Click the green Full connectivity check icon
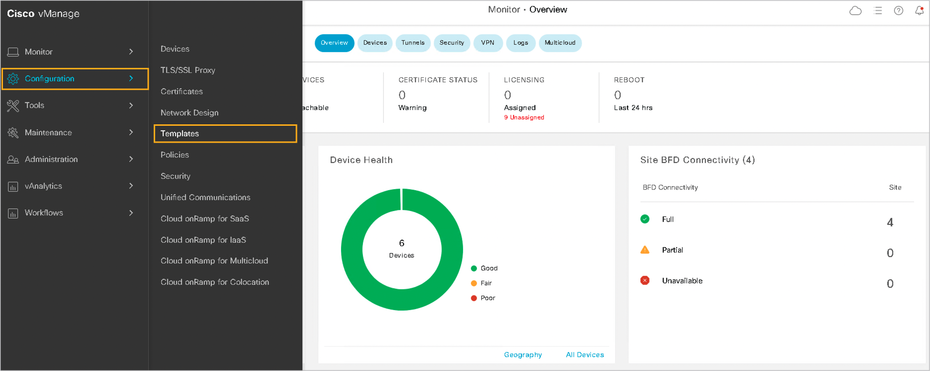The image size is (930, 371). (x=645, y=219)
